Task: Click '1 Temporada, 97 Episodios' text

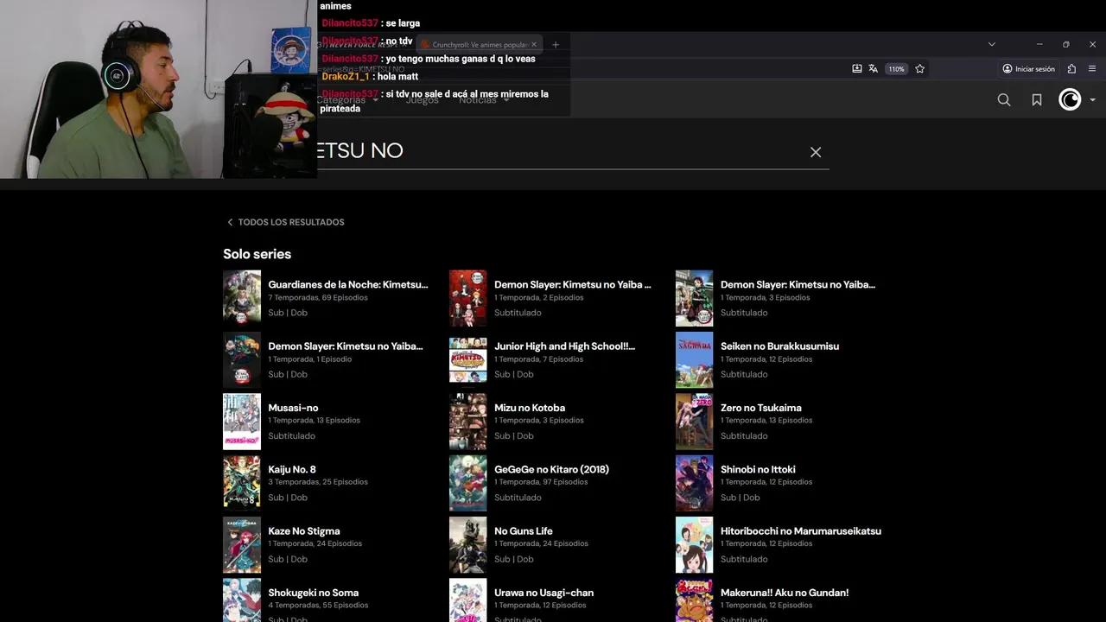Action: (541, 482)
